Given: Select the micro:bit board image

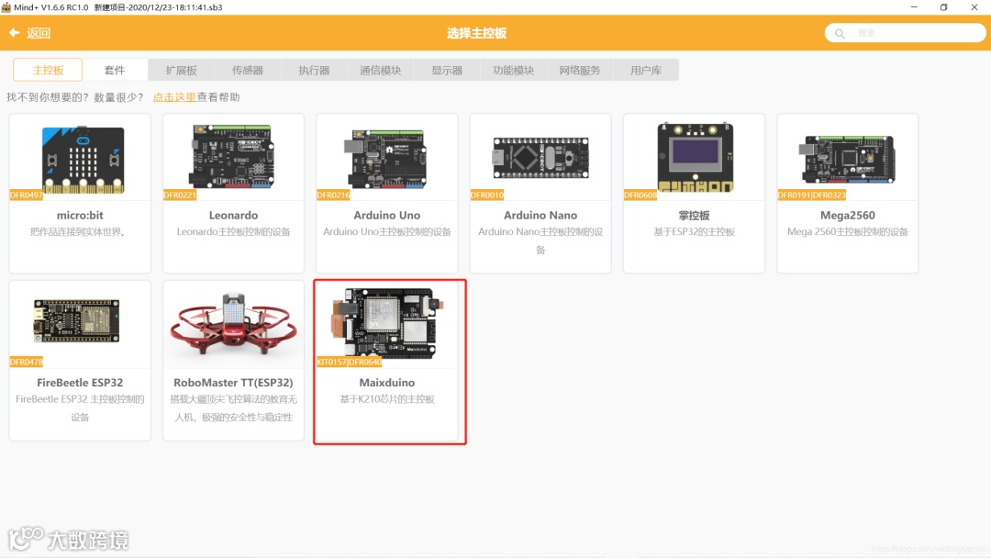Looking at the screenshot, I should pos(83,160).
